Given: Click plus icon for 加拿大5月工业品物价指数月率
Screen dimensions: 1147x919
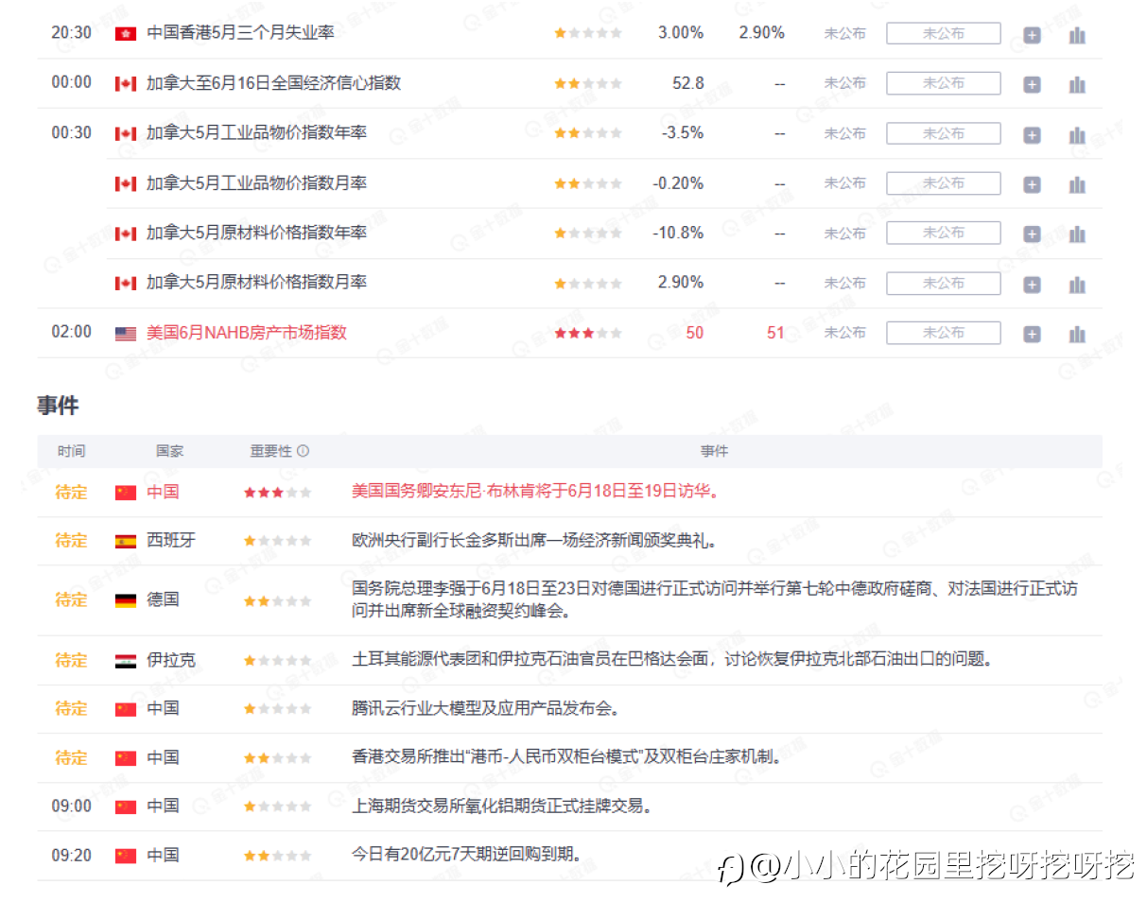Looking at the screenshot, I should [x=1032, y=184].
